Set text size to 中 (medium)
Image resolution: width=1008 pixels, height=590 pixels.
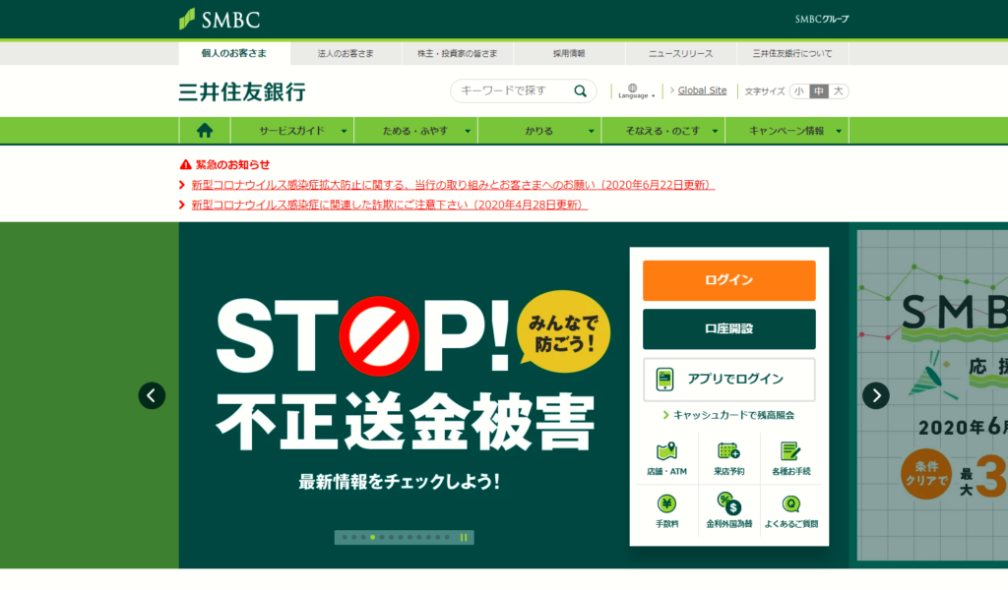818,91
